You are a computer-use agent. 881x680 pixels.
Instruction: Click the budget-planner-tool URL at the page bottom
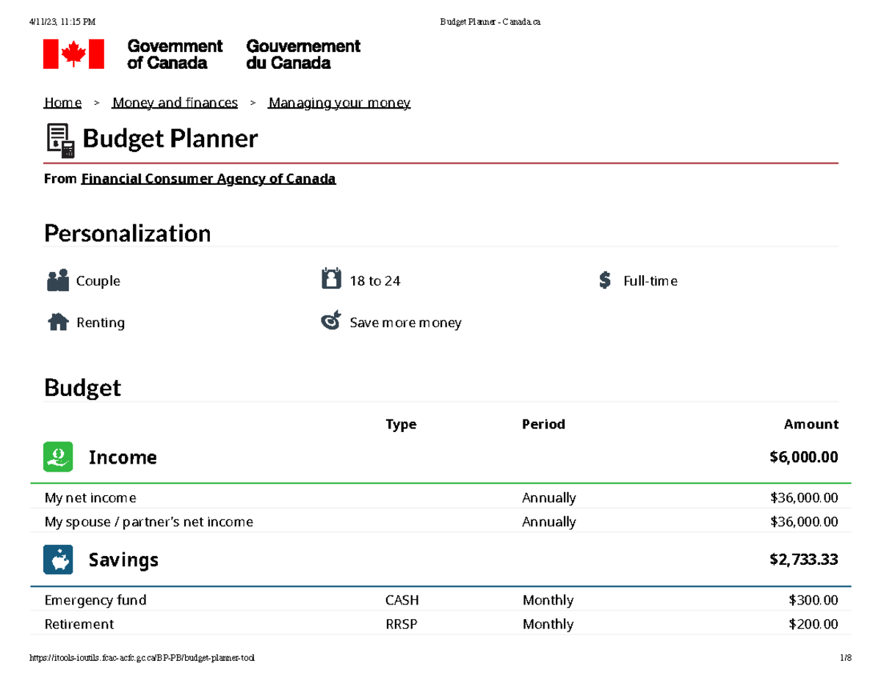[141, 658]
